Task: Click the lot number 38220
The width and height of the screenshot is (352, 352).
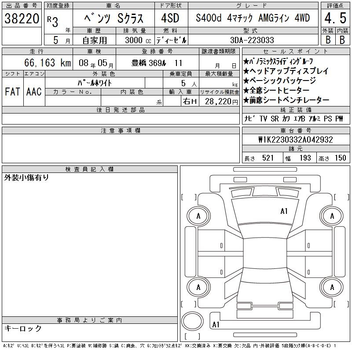Action: pos(22,18)
